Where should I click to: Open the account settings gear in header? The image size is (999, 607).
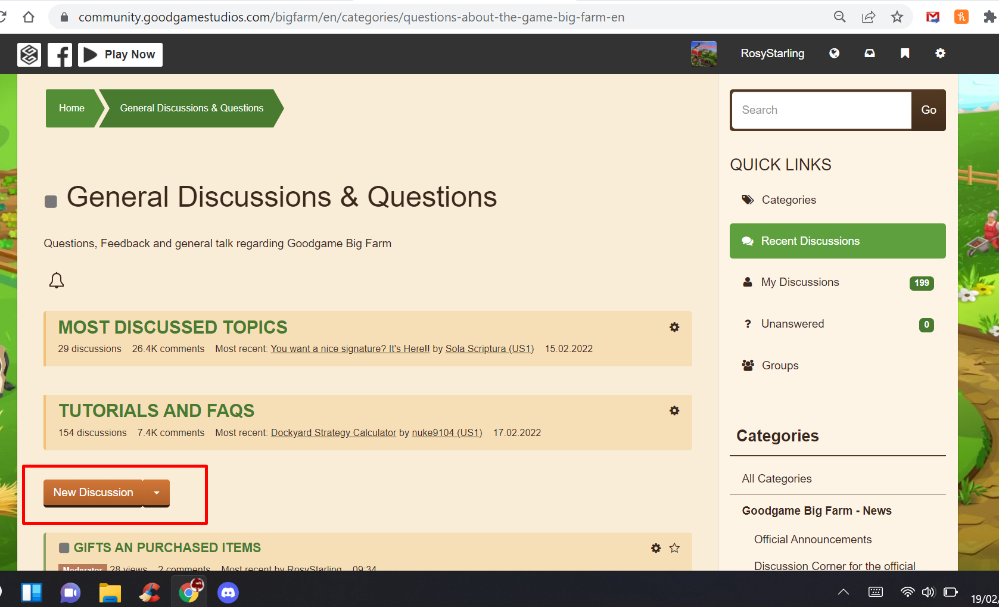[940, 54]
